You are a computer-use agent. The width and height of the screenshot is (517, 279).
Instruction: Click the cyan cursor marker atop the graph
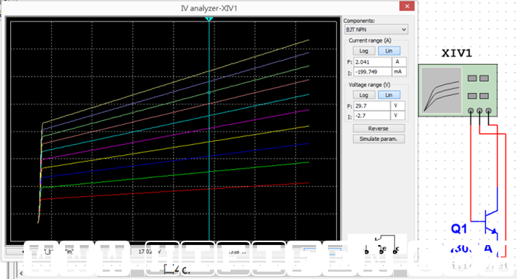click(209, 19)
